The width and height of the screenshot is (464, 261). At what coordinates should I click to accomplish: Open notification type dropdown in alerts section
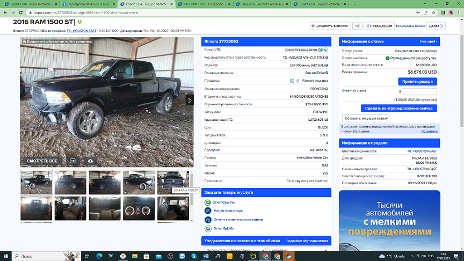(235, 250)
